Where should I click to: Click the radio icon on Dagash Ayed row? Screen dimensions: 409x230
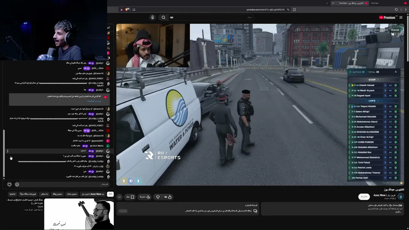pos(390,96)
